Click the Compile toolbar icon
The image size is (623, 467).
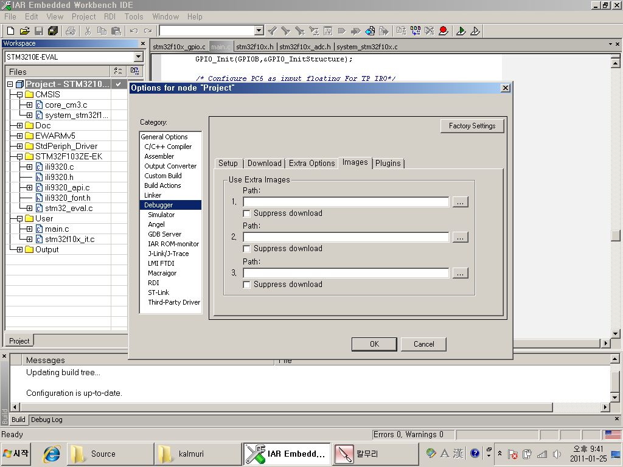[x=402, y=31]
